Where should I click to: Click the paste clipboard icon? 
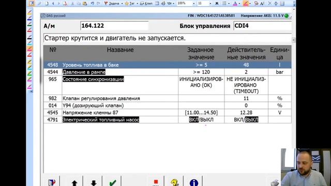(x=85, y=4)
